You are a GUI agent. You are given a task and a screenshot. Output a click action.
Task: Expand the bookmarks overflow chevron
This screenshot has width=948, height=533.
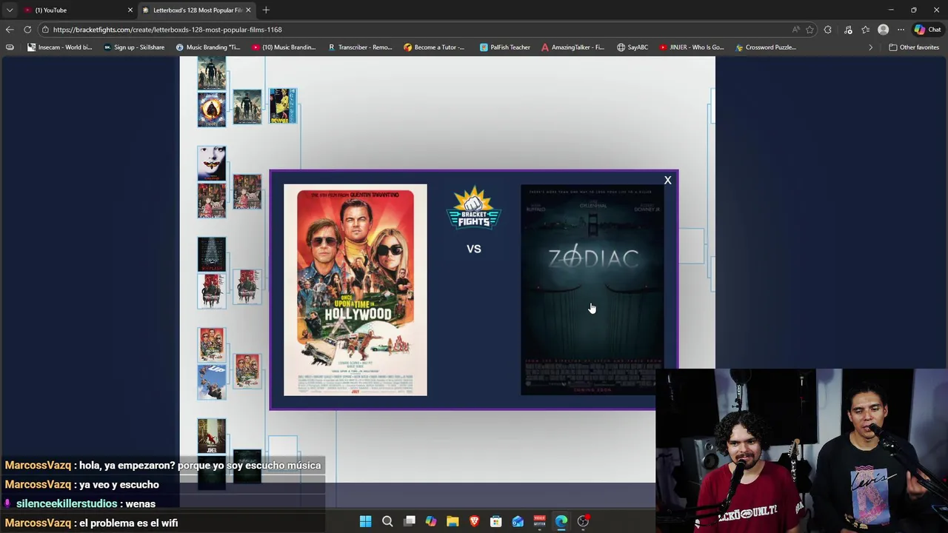(870, 47)
